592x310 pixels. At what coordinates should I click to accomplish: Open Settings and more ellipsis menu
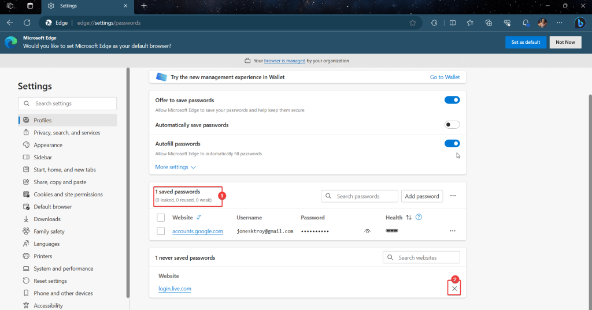pos(560,23)
